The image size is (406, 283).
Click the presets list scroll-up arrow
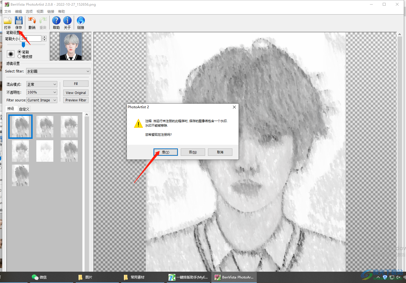(x=87, y=114)
